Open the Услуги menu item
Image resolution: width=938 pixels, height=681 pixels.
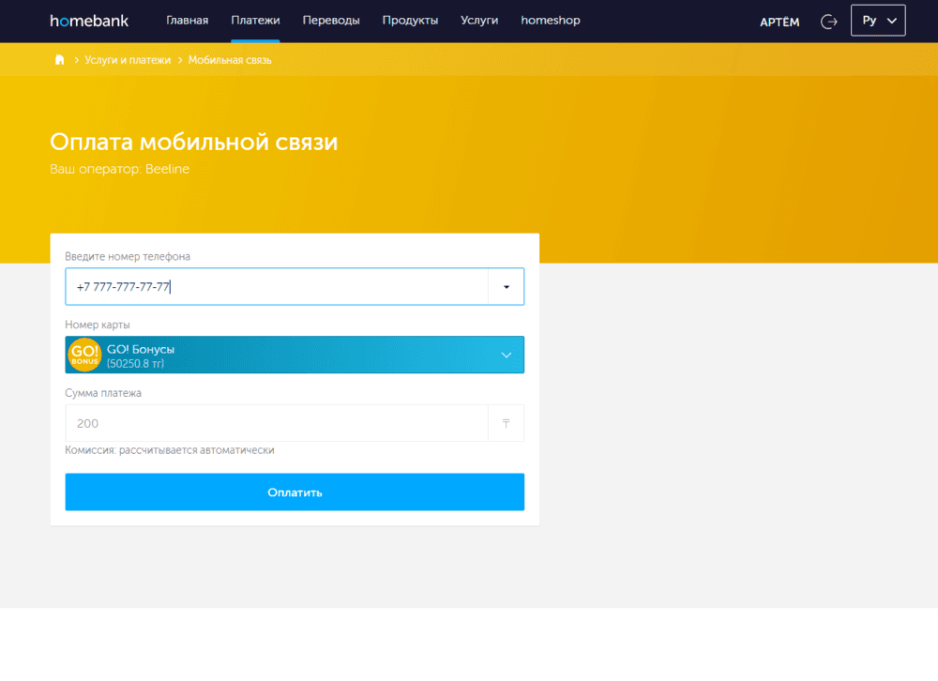click(479, 21)
